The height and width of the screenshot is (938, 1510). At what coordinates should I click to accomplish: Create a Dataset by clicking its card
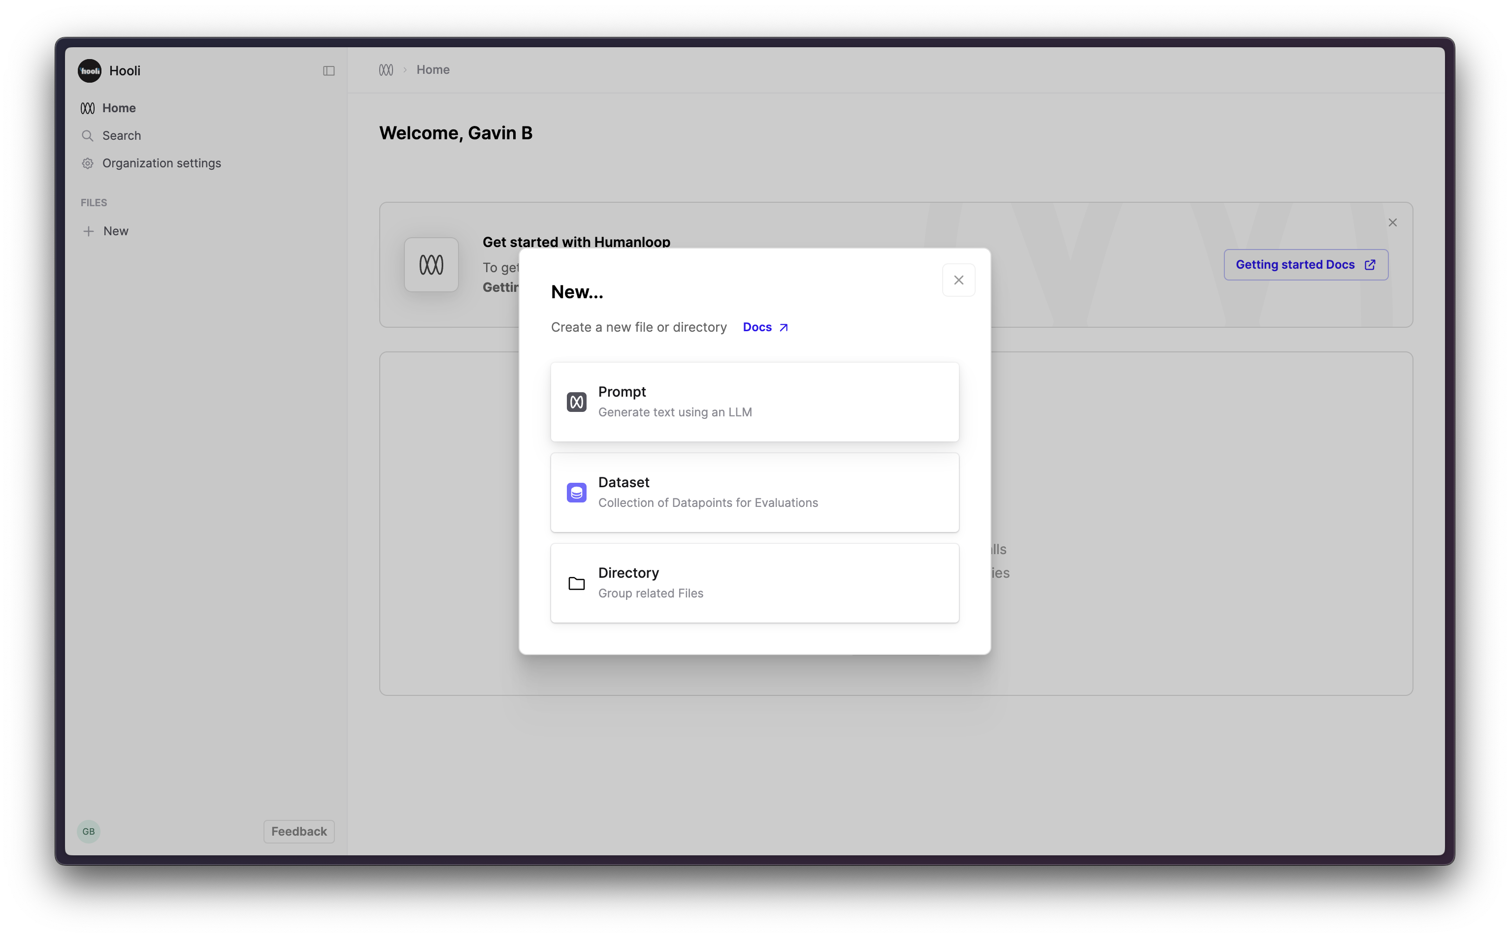pyautogui.click(x=754, y=492)
